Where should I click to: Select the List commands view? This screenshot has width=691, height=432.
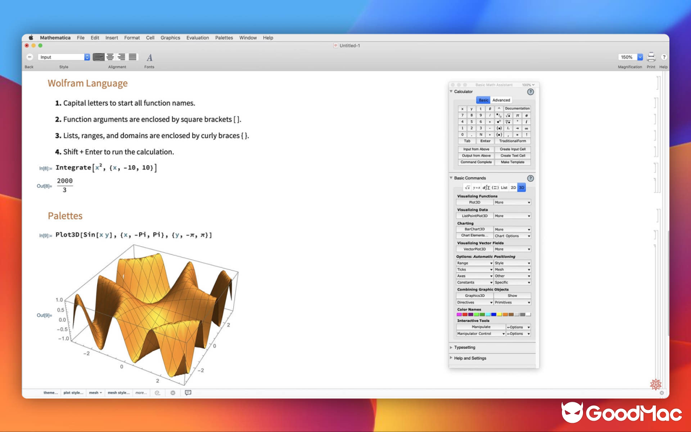click(x=504, y=187)
